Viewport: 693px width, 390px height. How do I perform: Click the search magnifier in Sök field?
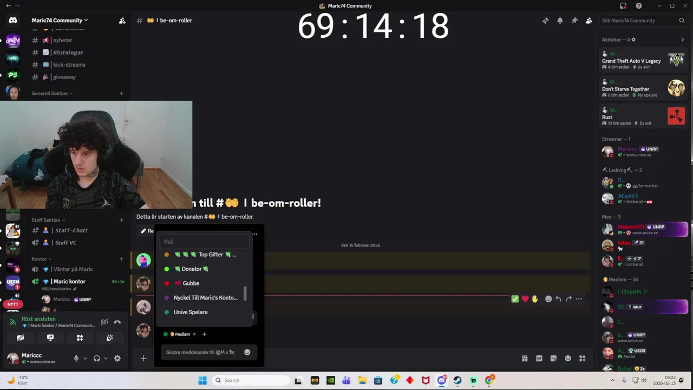tap(682, 21)
